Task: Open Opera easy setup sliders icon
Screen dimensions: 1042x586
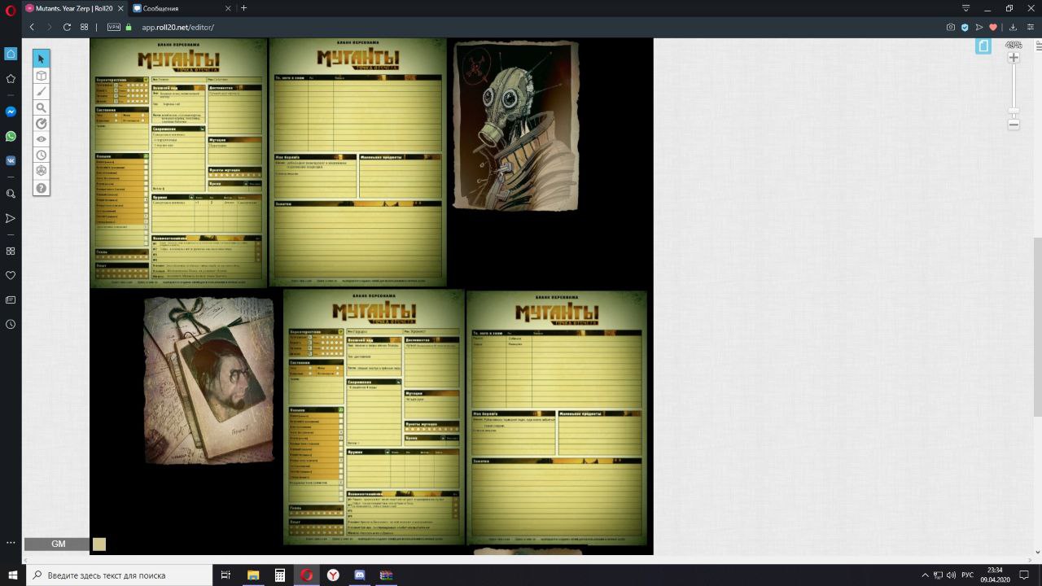Action: pos(1030,27)
